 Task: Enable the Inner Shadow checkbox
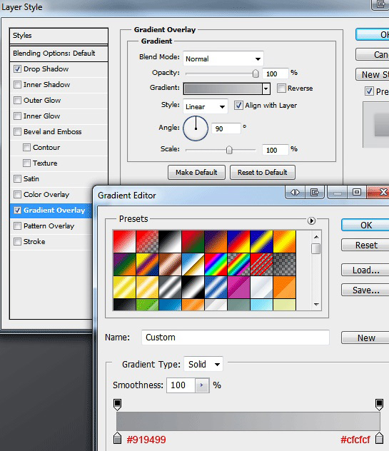click(x=18, y=84)
